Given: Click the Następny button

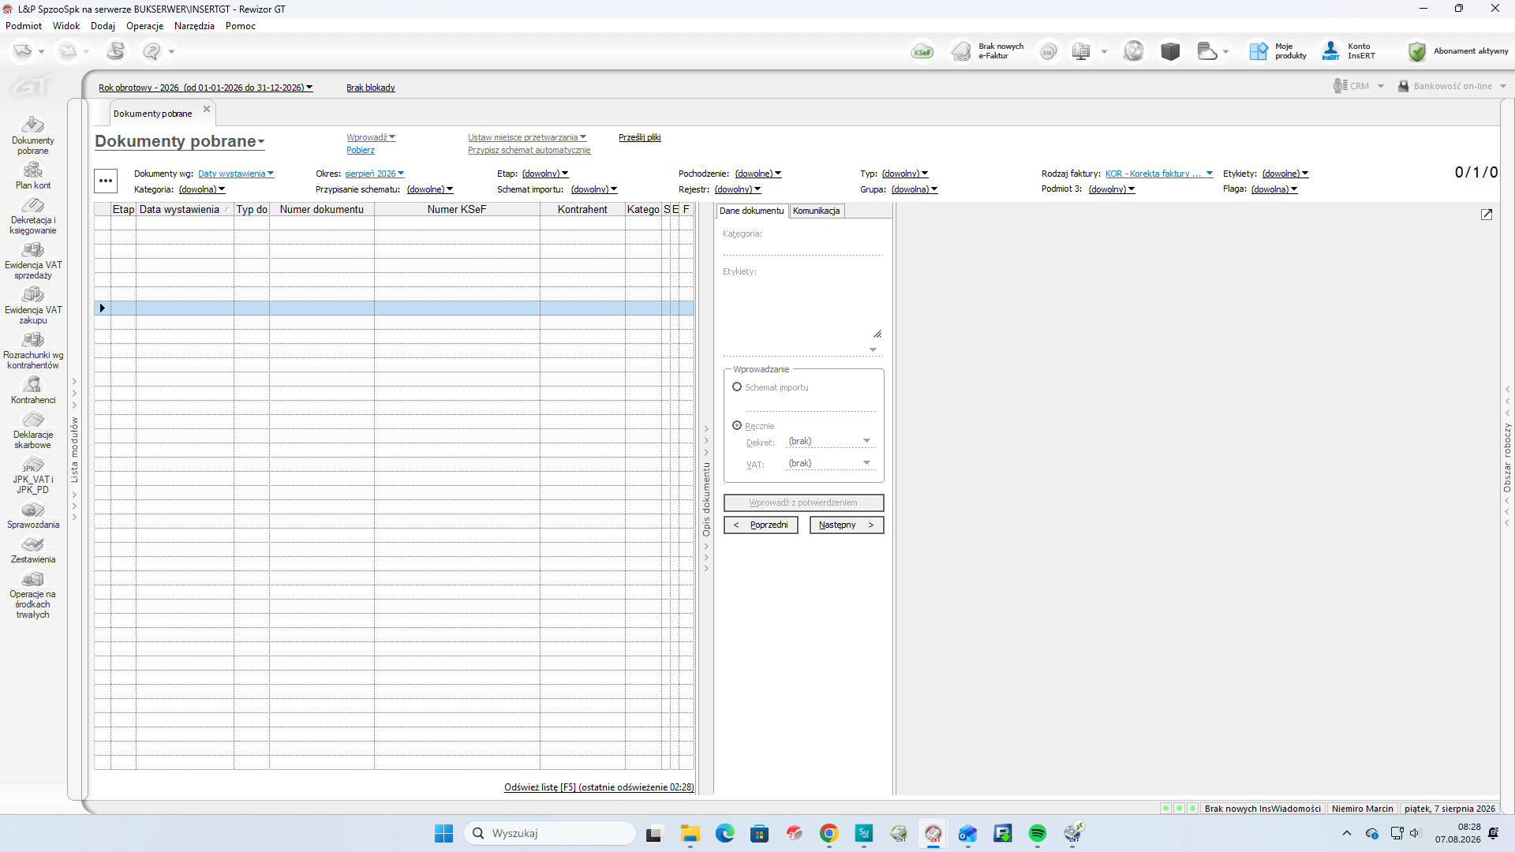Looking at the screenshot, I should 847,525.
